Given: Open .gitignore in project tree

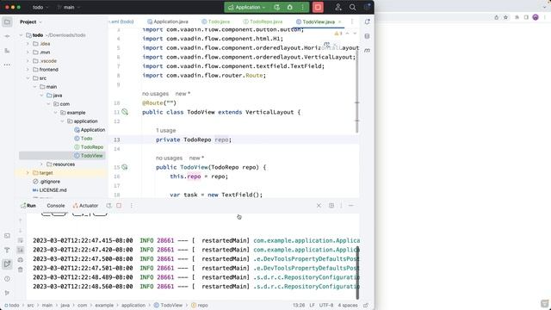Looking at the screenshot, I should click(46, 182).
